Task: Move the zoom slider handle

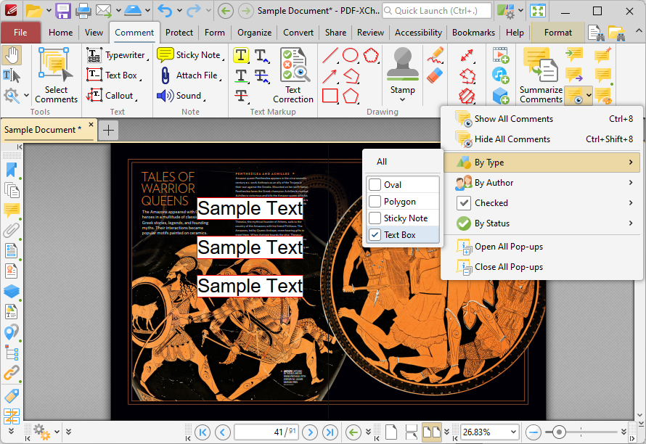Action: click(x=559, y=432)
